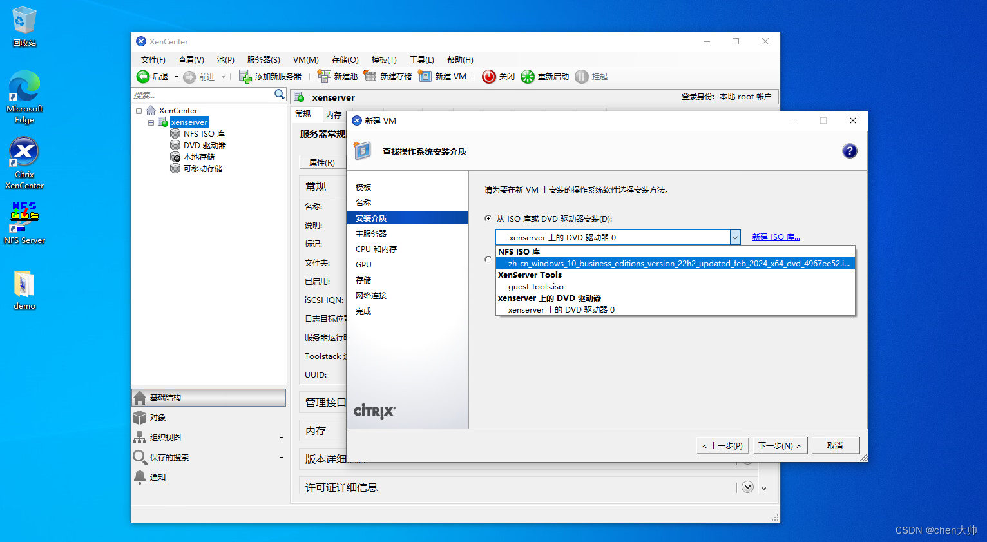
Task: Open the 帮助(H) menu
Action: [460, 60]
